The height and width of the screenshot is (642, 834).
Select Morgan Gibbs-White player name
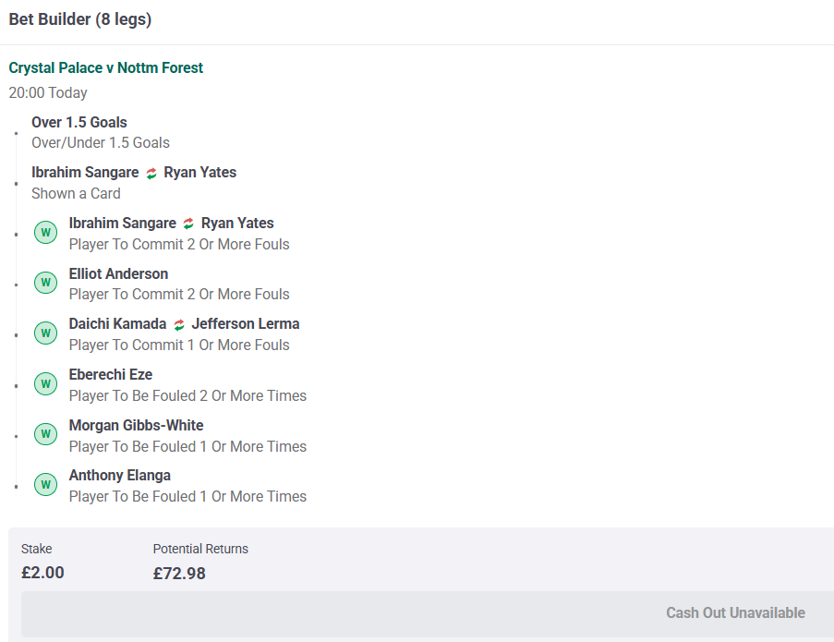click(x=136, y=426)
